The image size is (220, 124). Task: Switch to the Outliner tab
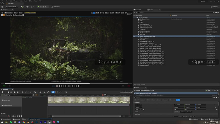151,10
